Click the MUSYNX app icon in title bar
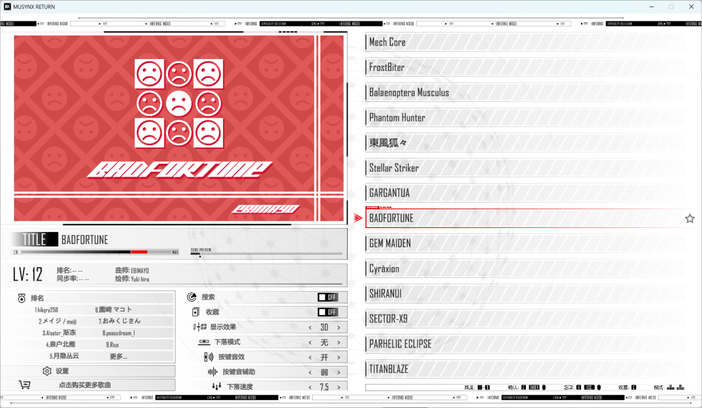The width and height of the screenshot is (702, 408). (7, 6)
